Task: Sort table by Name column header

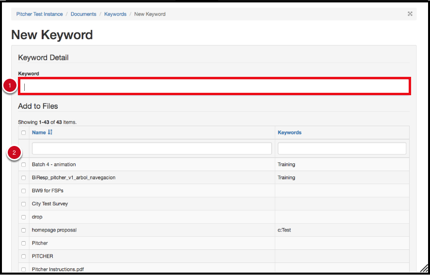Action: tap(39, 132)
